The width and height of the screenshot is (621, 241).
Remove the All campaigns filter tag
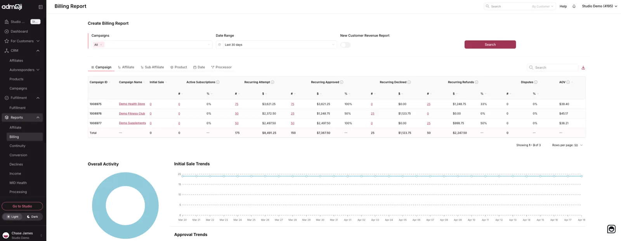click(101, 45)
